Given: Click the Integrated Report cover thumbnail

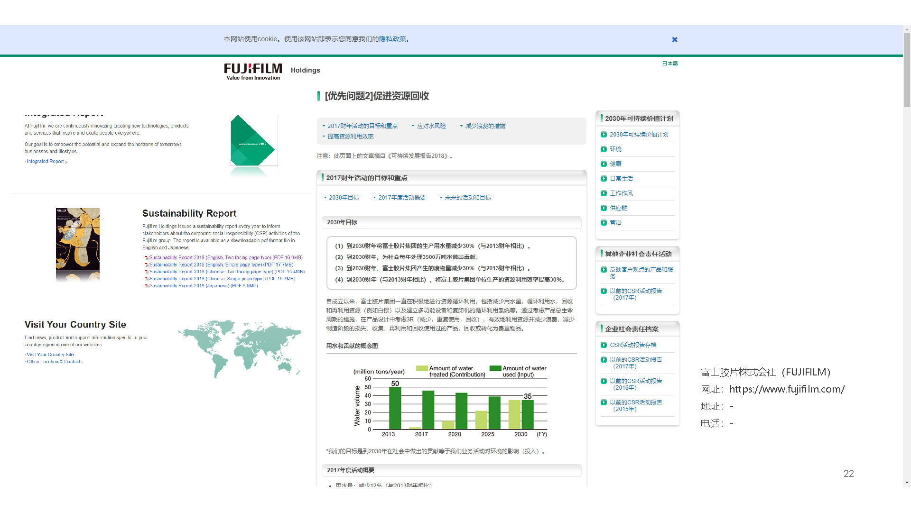Looking at the screenshot, I should pyautogui.click(x=253, y=141).
